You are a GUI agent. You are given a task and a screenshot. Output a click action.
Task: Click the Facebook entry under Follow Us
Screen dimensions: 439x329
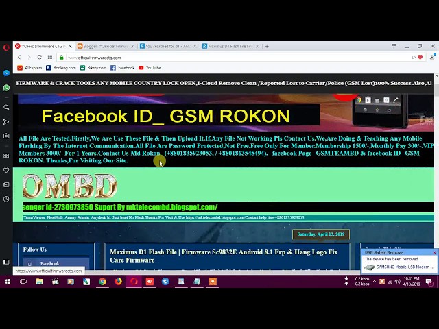(49, 263)
